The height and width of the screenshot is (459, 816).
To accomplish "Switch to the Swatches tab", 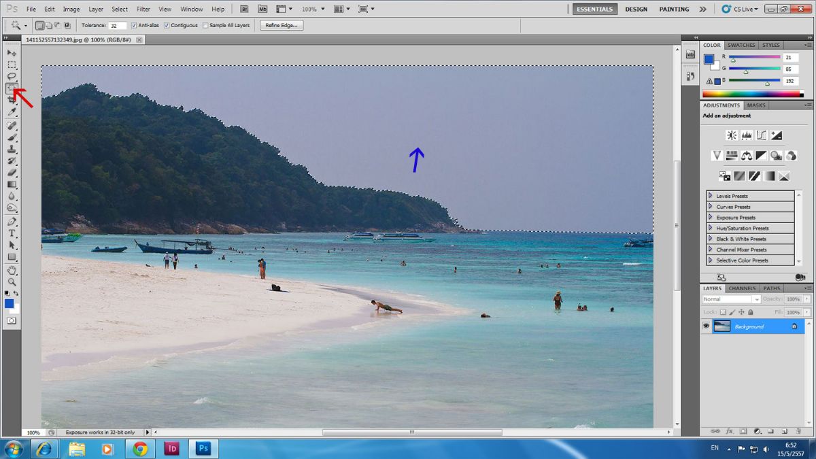I will [741, 46].
